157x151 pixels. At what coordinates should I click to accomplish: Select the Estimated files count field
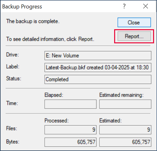pos(125,130)
